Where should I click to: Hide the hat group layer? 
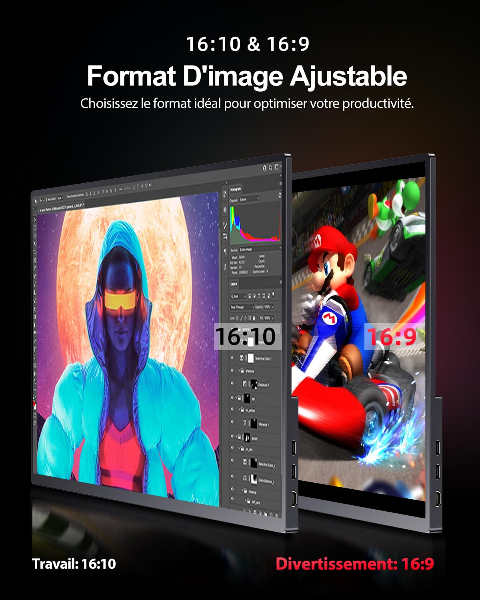pyautogui.click(x=232, y=397)
